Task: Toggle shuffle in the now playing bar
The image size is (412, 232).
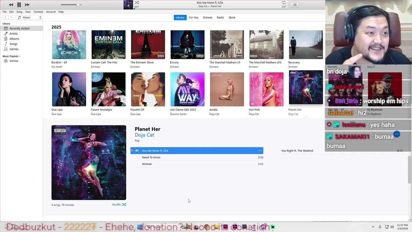Action: [x=137, y=3]
